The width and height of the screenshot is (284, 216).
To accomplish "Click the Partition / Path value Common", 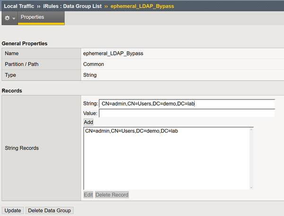I will point(94,64).
